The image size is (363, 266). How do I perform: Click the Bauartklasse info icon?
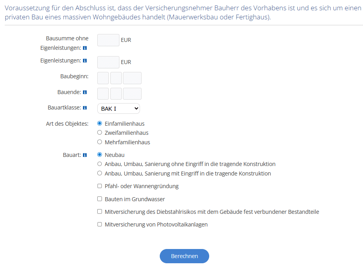85,108
